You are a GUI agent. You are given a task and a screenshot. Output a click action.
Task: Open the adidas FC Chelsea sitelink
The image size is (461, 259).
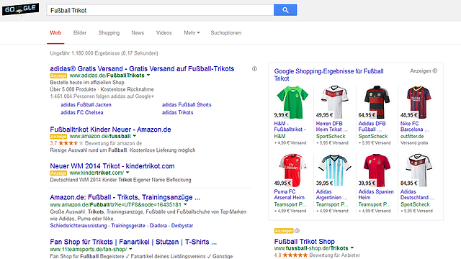coord(82,112)
